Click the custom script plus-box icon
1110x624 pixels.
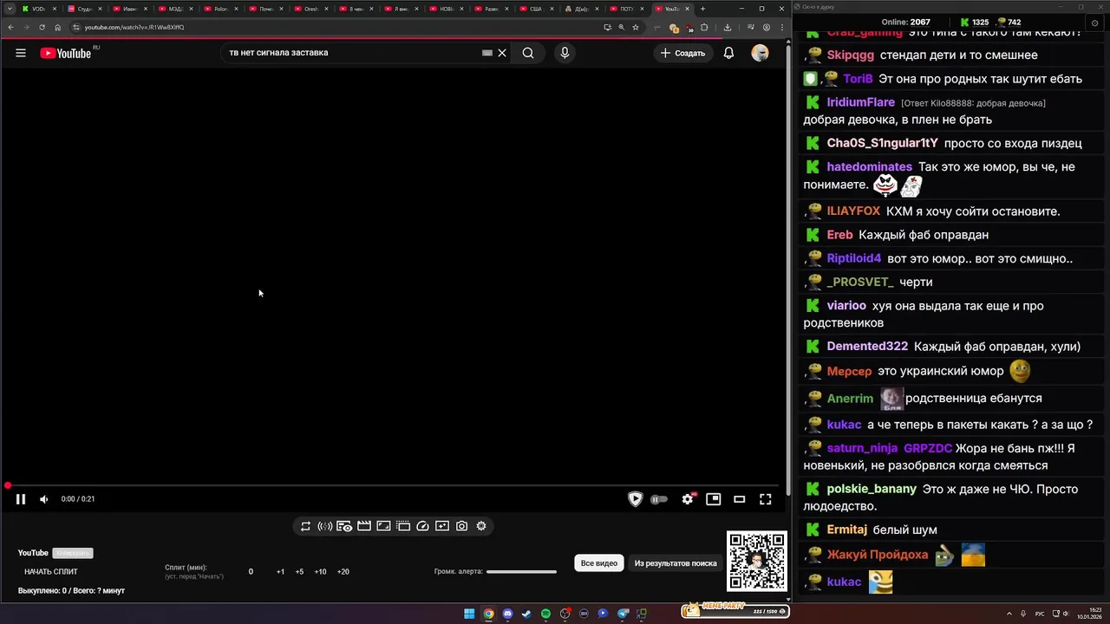442,526
